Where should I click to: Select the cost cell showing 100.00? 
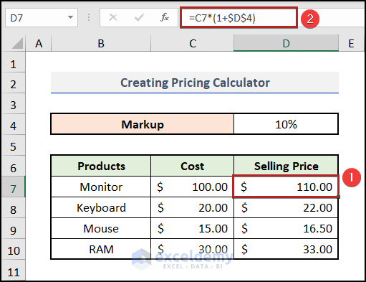point(193,187)
